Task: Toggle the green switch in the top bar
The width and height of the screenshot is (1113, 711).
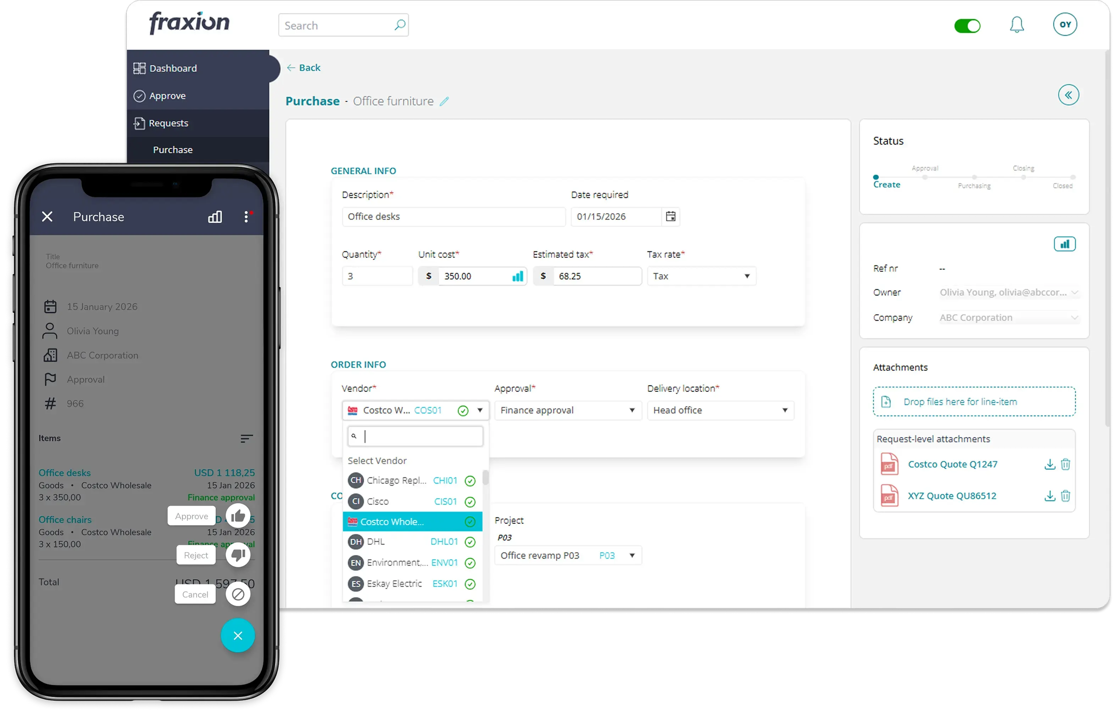Action: [x=967, y=26]
